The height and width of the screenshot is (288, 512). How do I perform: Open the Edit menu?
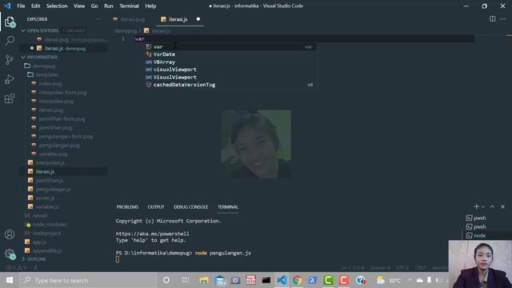(x=35, y=6)
